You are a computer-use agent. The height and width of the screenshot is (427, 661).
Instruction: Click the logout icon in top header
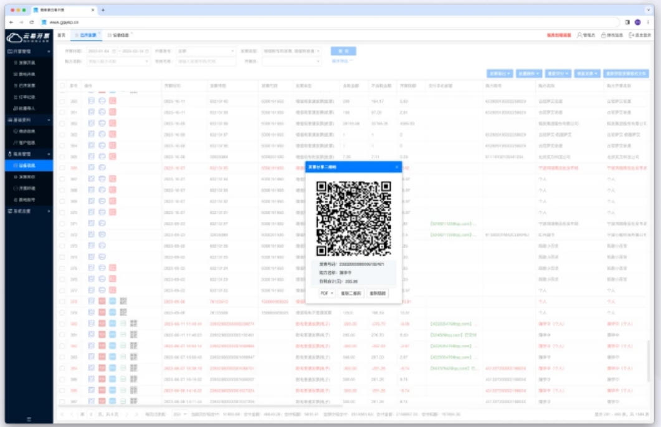[631, 35]
